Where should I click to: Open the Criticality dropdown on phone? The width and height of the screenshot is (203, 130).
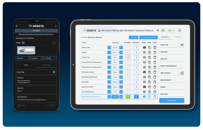coord(50,58)
